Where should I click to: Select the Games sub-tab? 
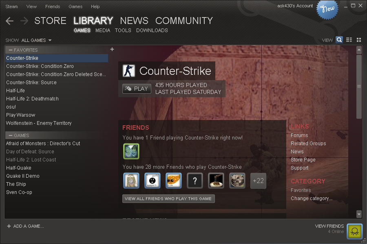[x=82, y=30]
